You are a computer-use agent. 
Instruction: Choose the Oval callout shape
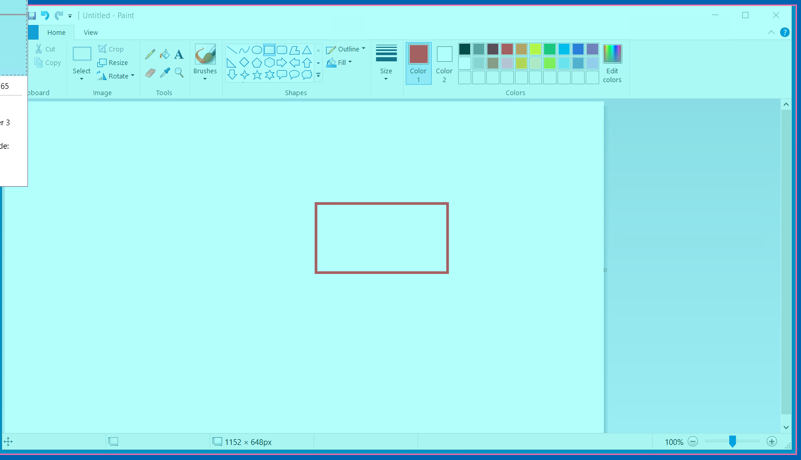(x=294, y=75)
